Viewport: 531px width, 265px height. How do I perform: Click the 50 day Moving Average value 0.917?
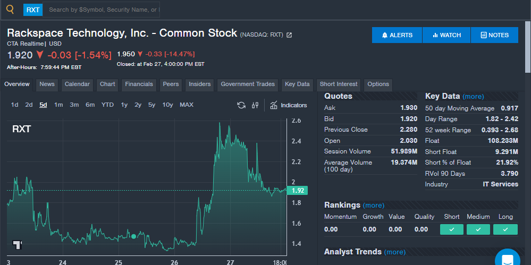[510, 108]
